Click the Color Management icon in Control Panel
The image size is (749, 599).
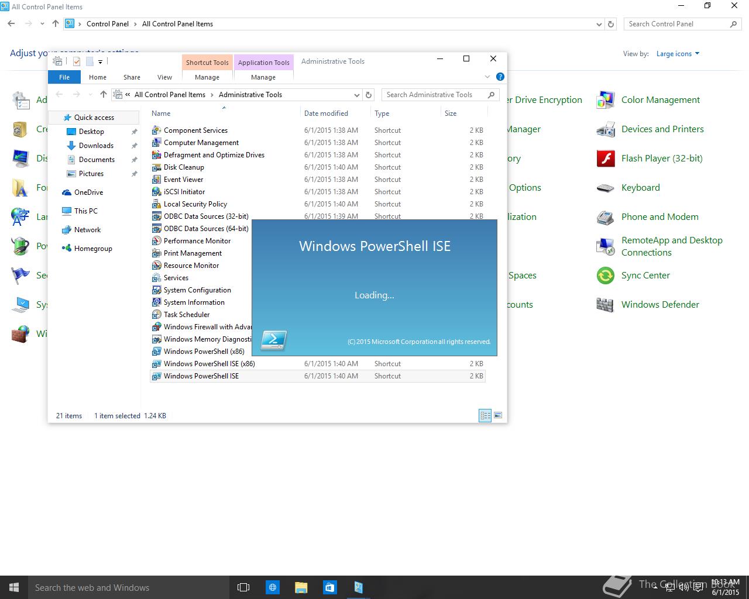click(605, 100)
